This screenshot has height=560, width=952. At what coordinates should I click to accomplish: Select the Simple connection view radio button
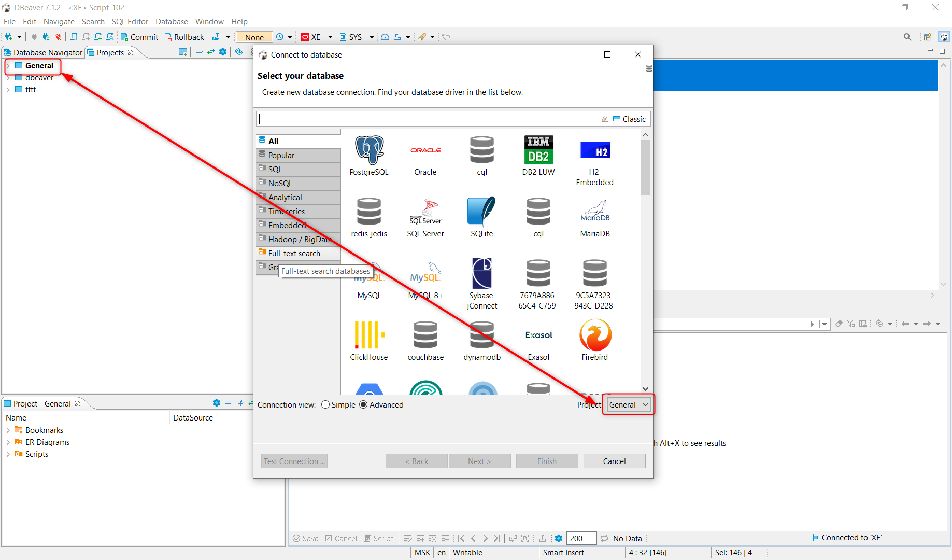point(325,404)
